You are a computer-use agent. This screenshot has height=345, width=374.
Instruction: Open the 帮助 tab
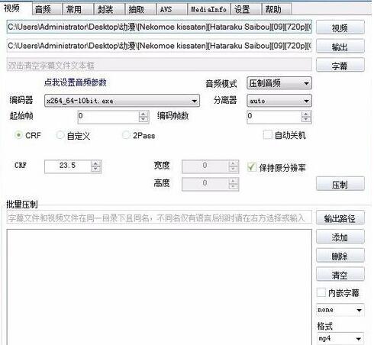(276, 9)
